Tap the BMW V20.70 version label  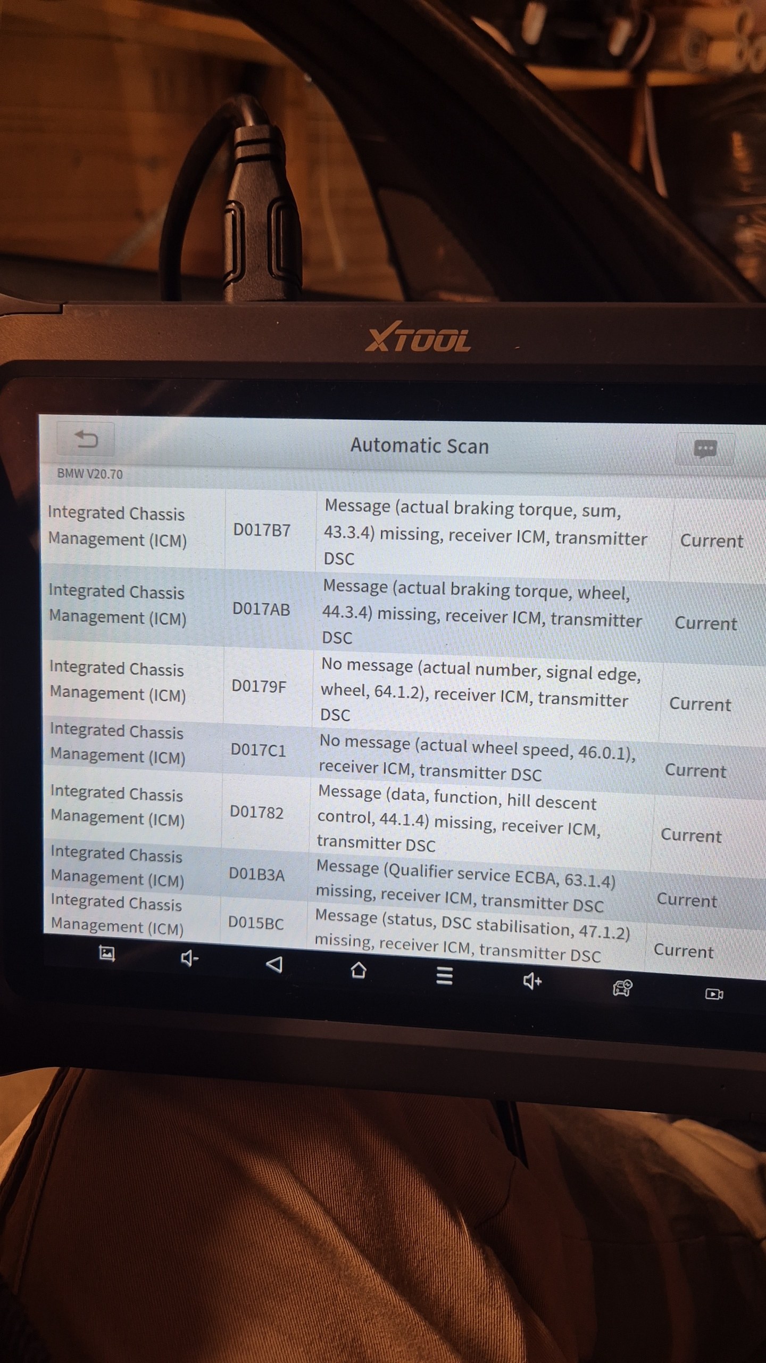(90, 474)
